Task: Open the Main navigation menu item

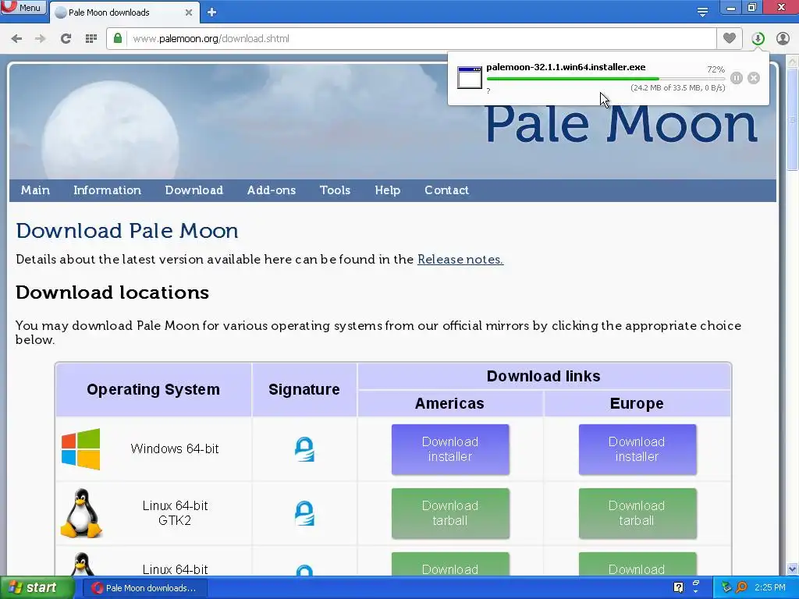Action: point(35,190)
